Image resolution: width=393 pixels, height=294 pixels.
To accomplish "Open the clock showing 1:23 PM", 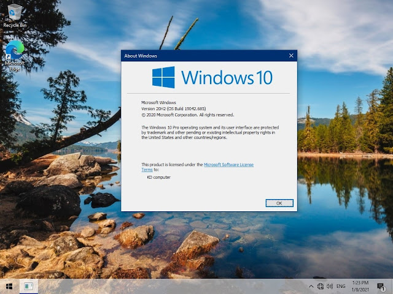I will click(x=360, y=286).
